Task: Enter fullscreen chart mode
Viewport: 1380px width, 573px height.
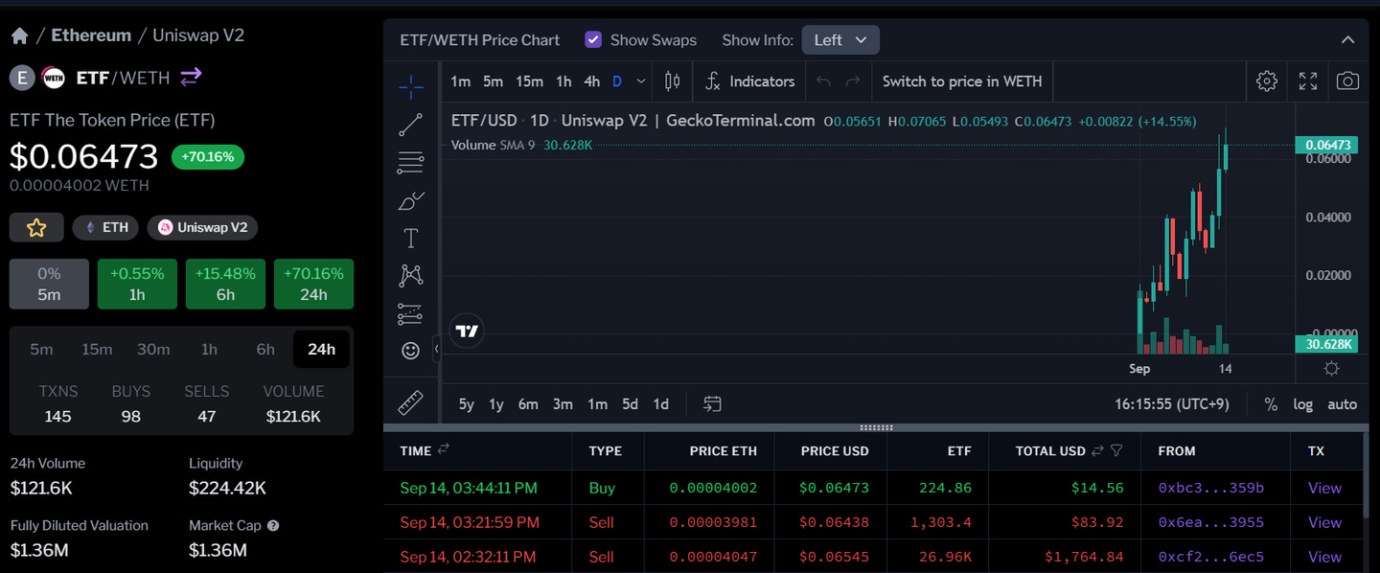Action: point(1308,81)
